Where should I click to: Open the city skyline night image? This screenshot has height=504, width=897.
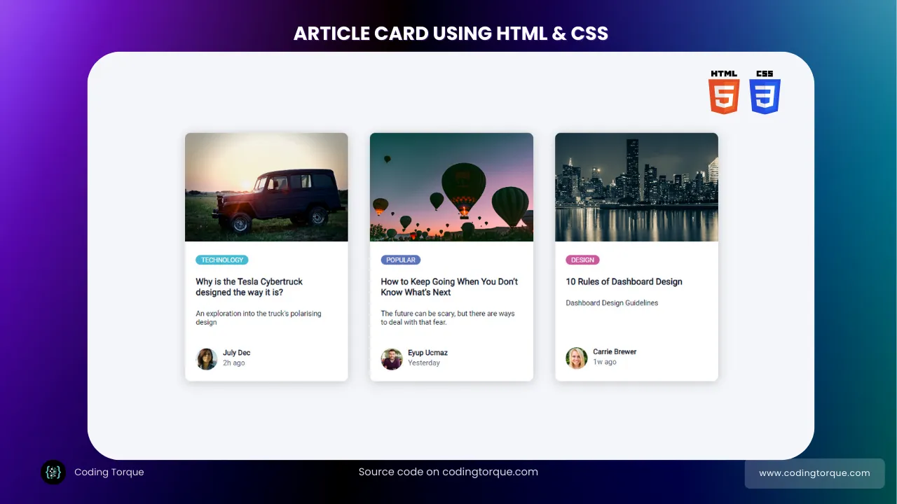point(636,187)
